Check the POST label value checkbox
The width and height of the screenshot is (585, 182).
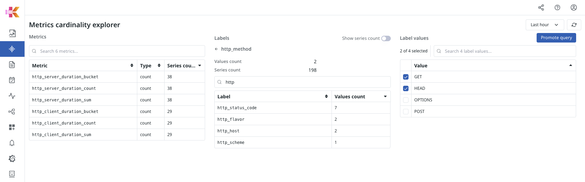[x=405, y=112]
